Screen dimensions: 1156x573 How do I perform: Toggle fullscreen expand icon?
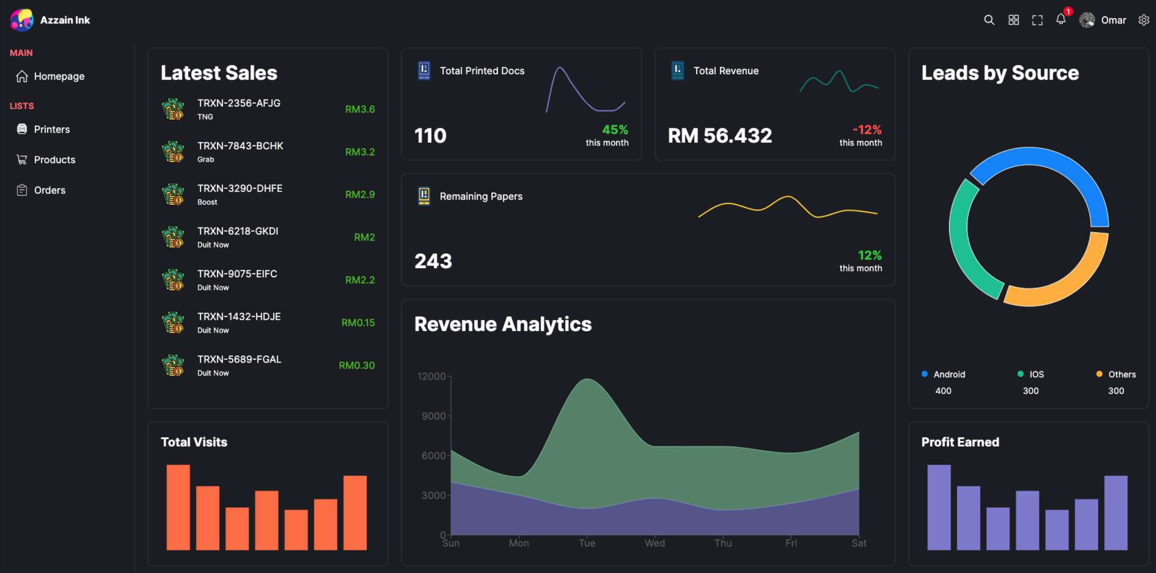pyautogui.click(x=1037, y=20)
